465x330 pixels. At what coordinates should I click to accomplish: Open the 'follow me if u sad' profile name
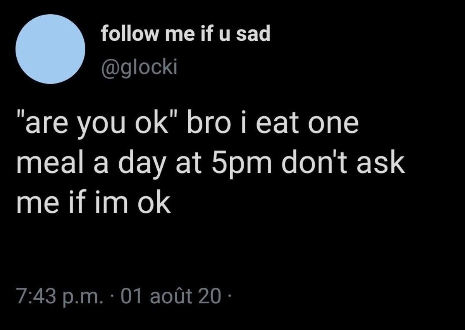(x=185, y=35)
